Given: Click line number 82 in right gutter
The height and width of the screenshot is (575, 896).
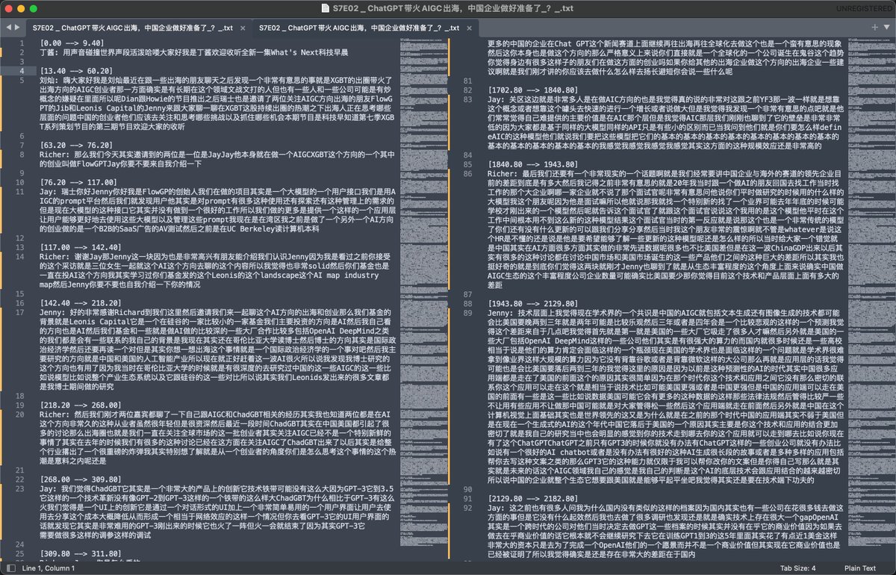Looking at the screenshot, I should pyautogui.click(x=469, y=89).
